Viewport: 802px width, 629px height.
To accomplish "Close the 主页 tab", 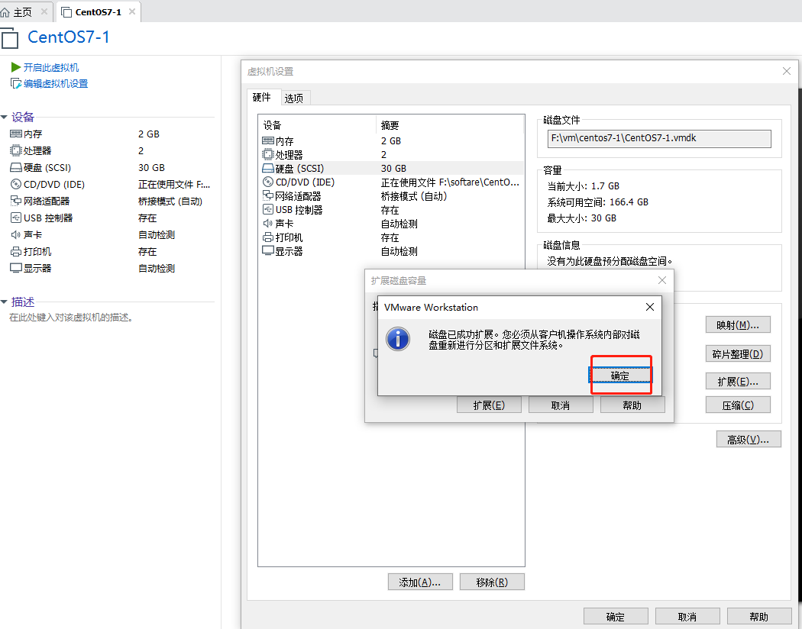I will [44, 11].
